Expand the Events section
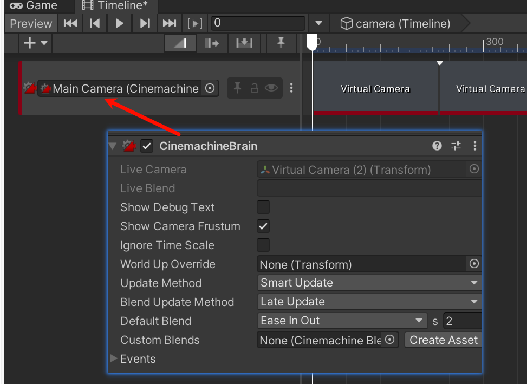Screen dimensions: 527x384 114,359
